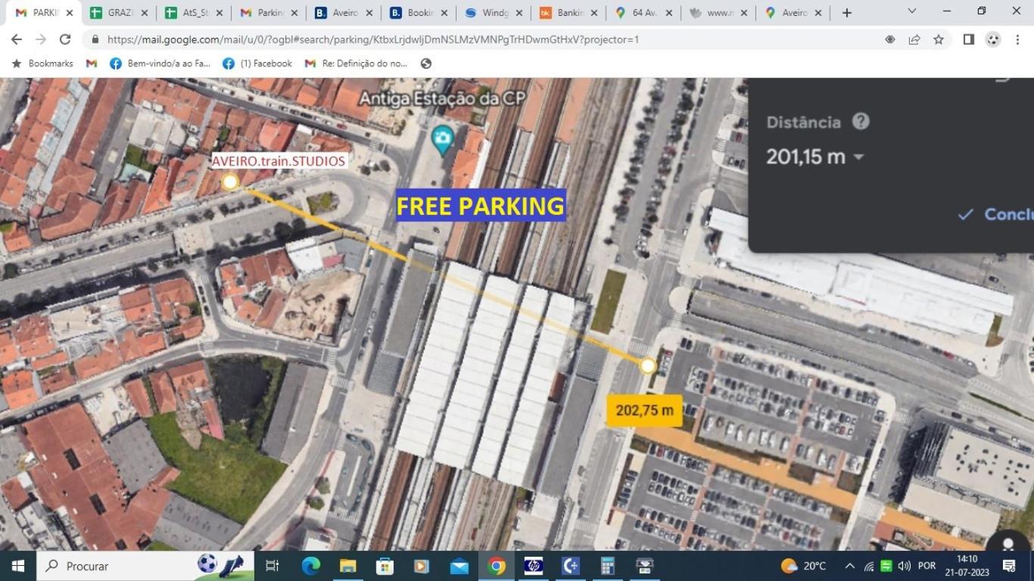Screen dimensions: 1034x581
Task: Click the AVEIRO.train.STUDIOS start point marker
Action: (x=230, y=182)
